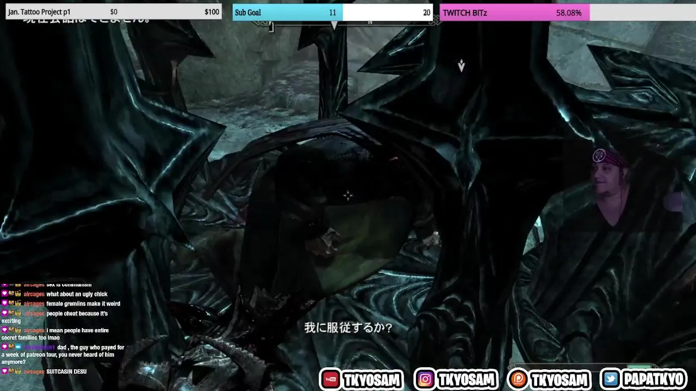Click the 'a week of patreon tour' chat line
This screenshot has width=696, height=391.
(x=57, y=355)
